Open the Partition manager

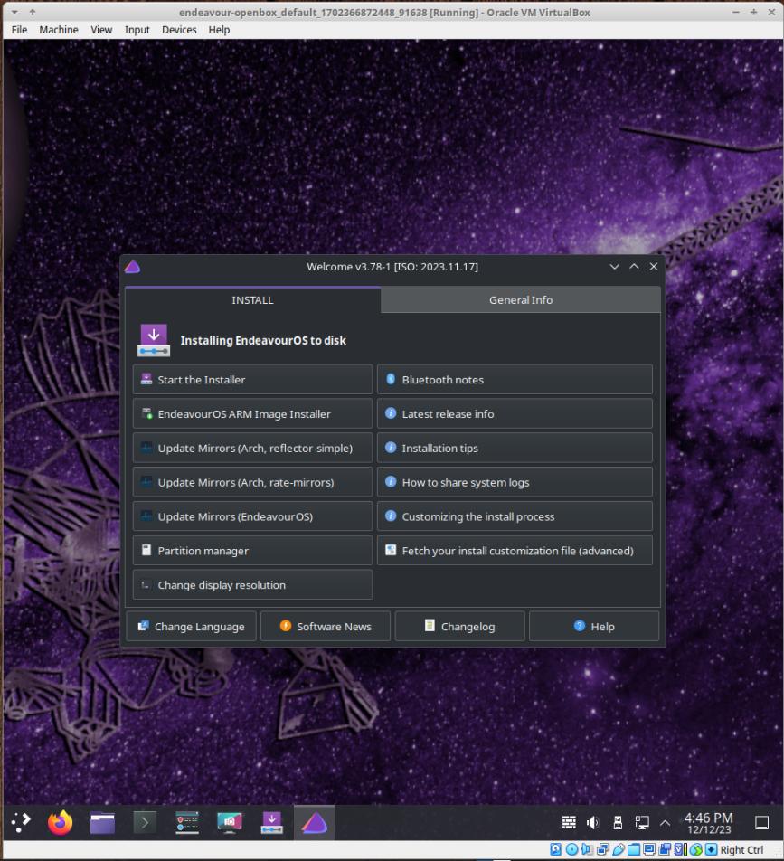pos(252,551)
